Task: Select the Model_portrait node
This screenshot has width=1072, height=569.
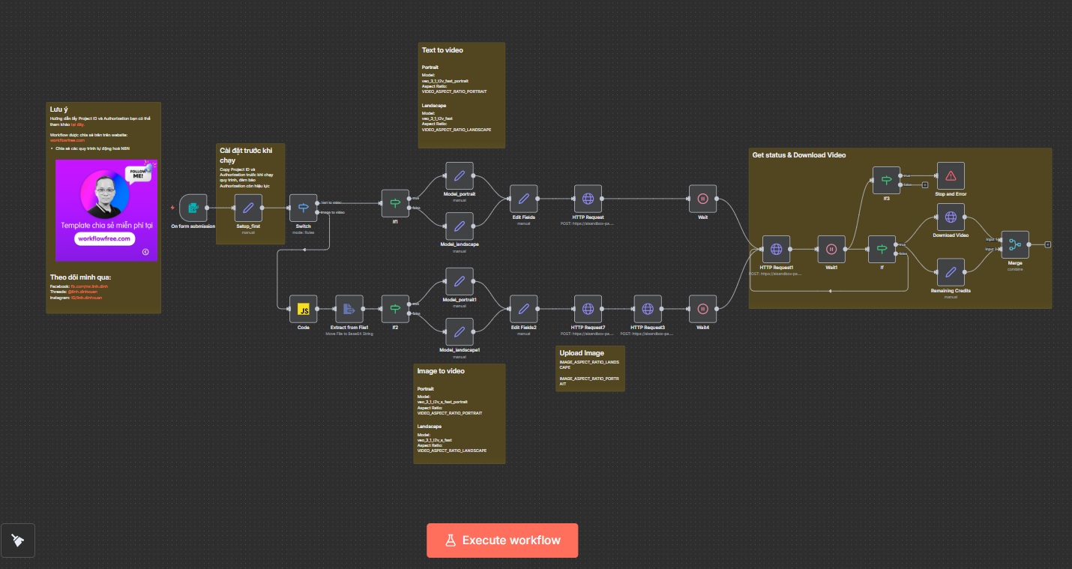Action: [x=460, y=176]
